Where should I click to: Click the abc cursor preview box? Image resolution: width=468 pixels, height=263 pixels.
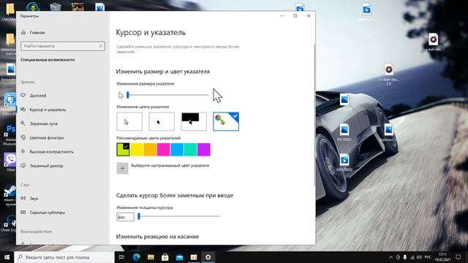tap(125, 217)
